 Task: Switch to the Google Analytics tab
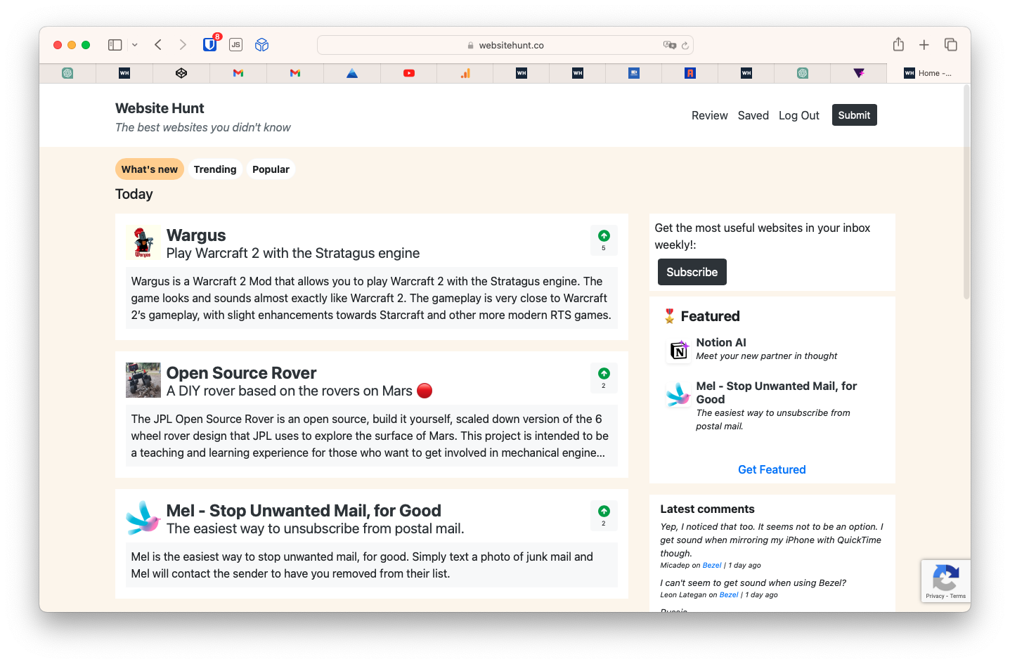[465, 73]
